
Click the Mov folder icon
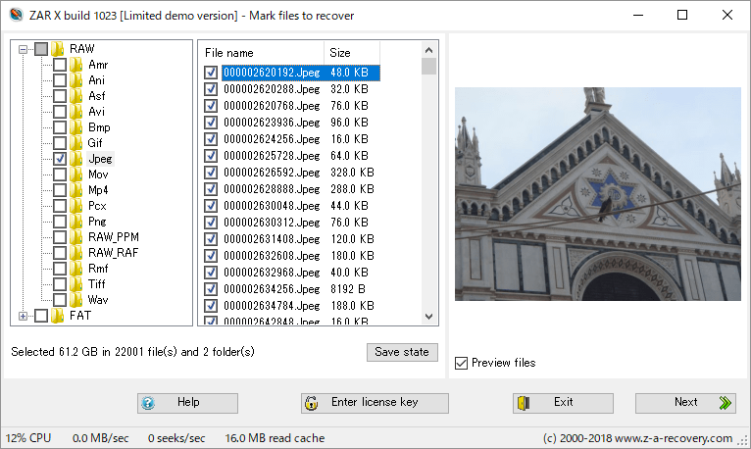(76, 175)
